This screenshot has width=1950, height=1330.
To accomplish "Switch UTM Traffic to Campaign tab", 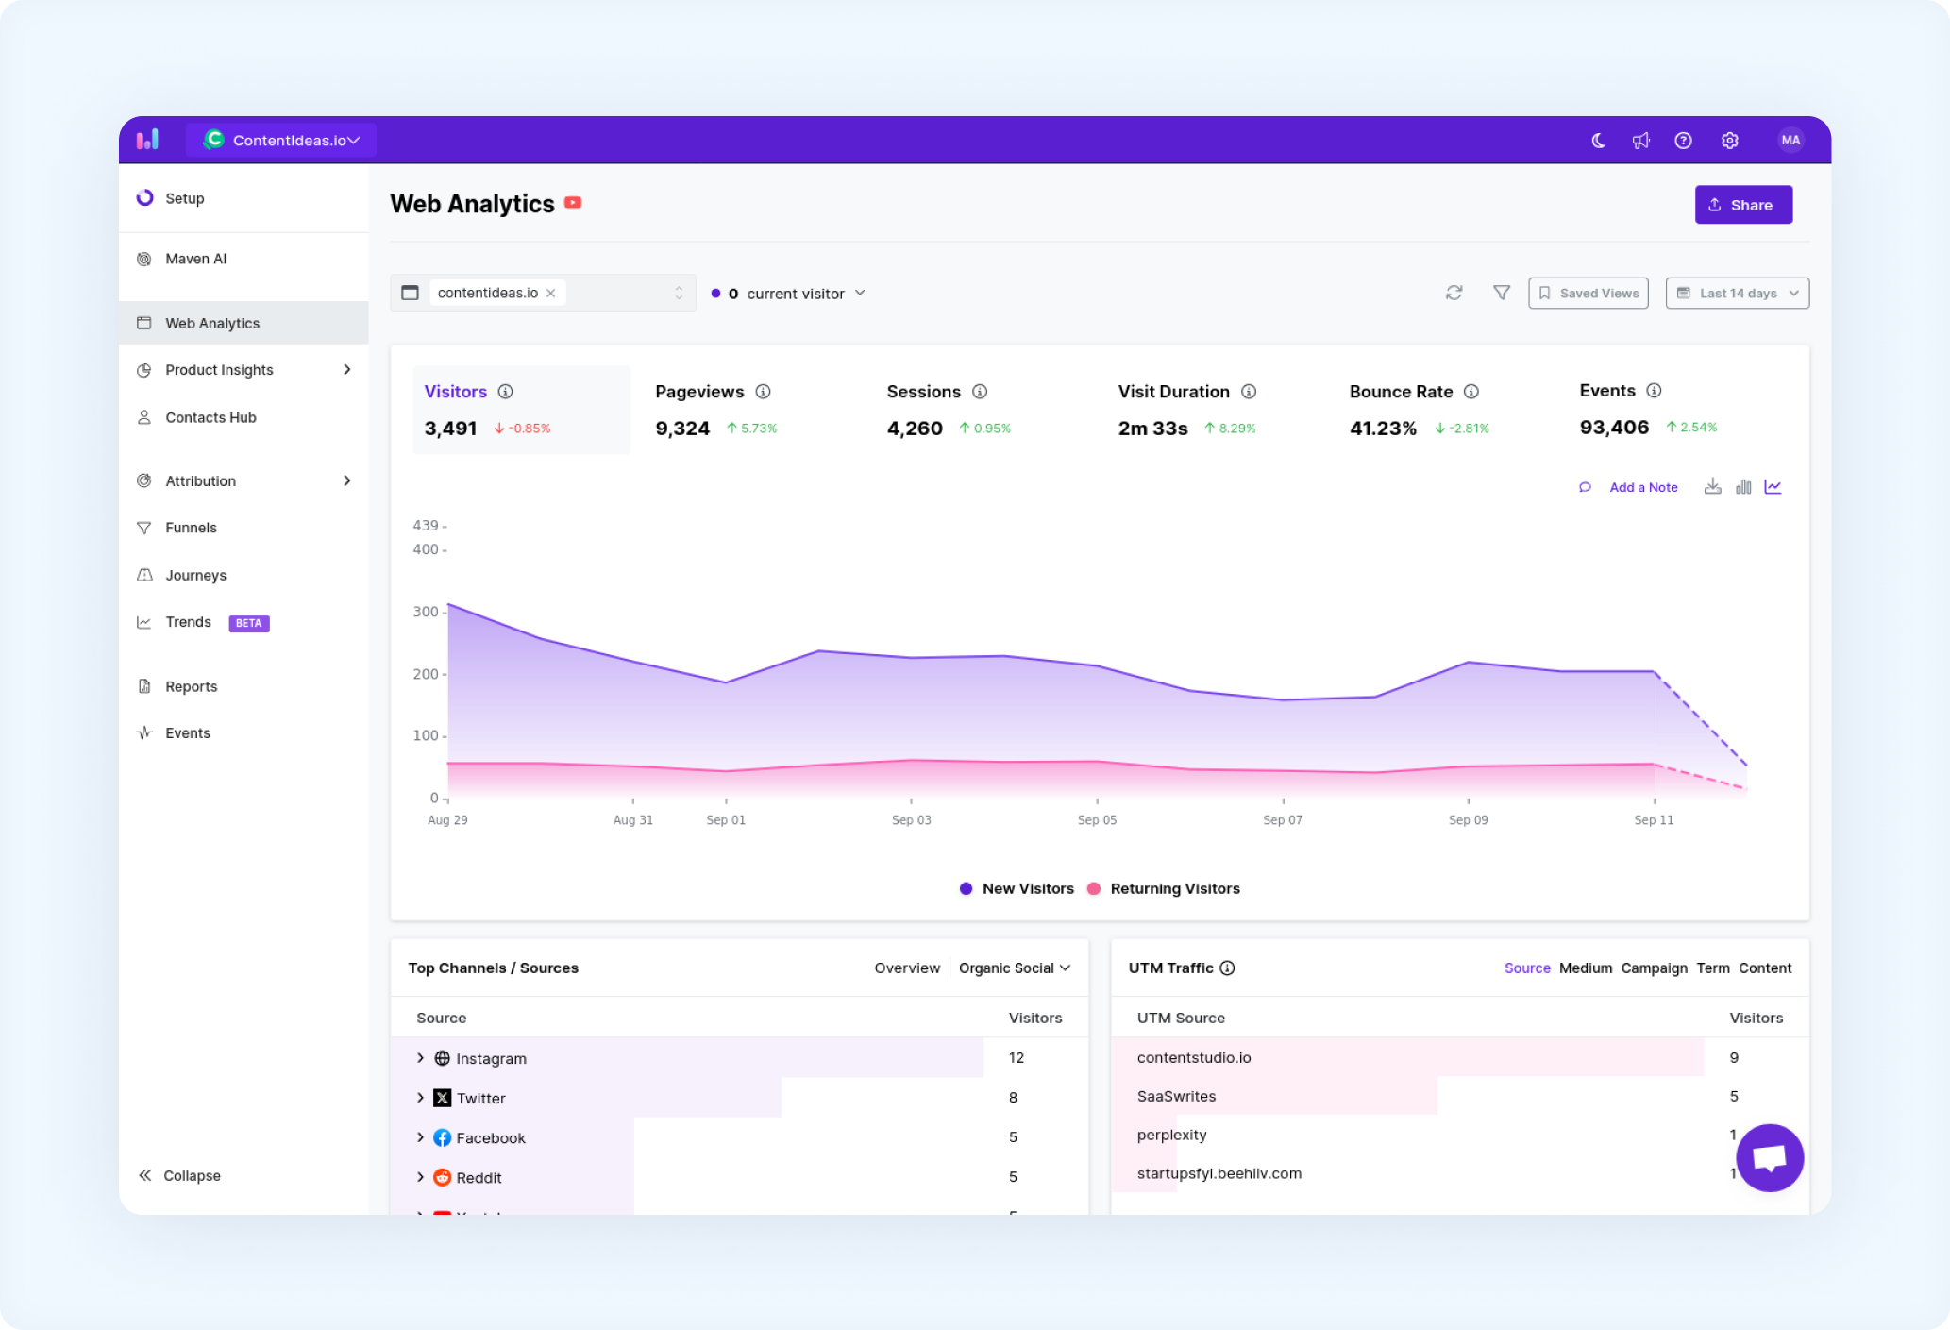I will pos(1654,968).
